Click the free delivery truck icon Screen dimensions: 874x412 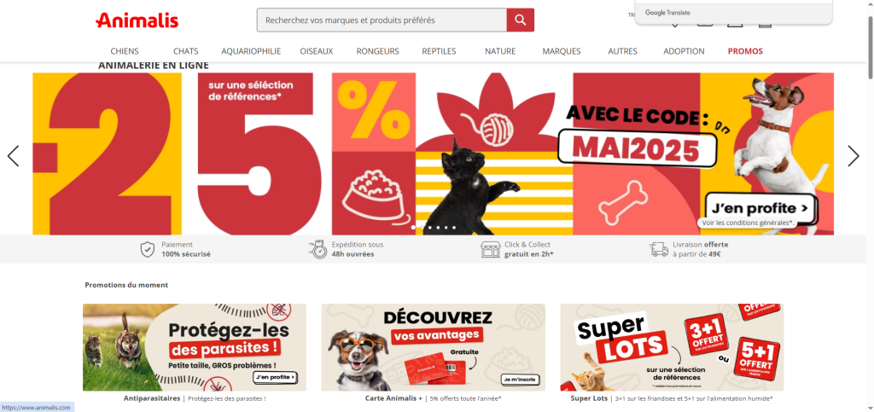click(x=659, y=249)
